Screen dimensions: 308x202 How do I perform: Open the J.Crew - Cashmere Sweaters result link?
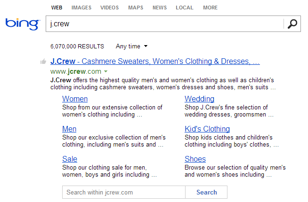click(x=155, y=62)
